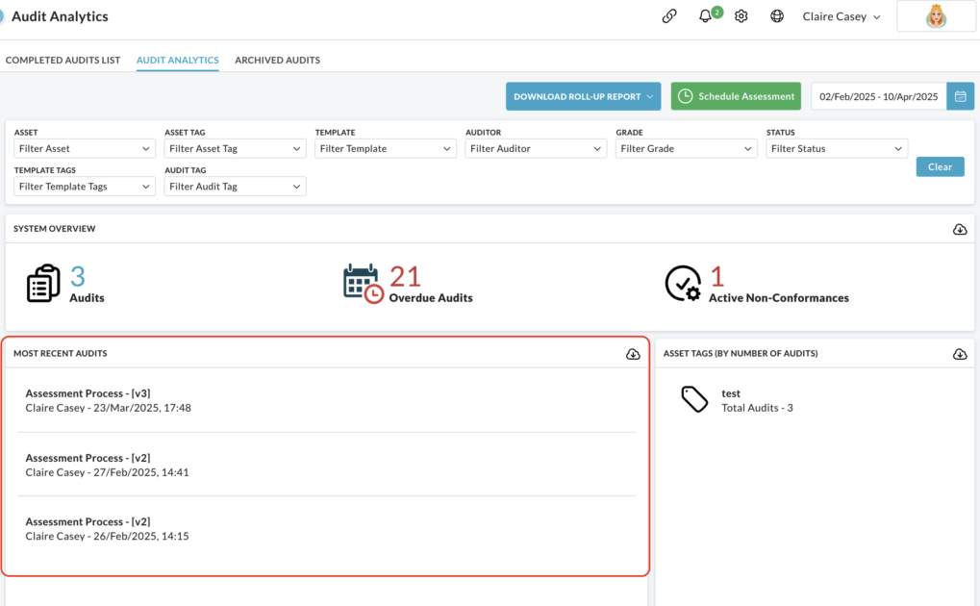Open Download Roll-Up Report dropdown
This screenshot has width=980, height=606.
583,96
